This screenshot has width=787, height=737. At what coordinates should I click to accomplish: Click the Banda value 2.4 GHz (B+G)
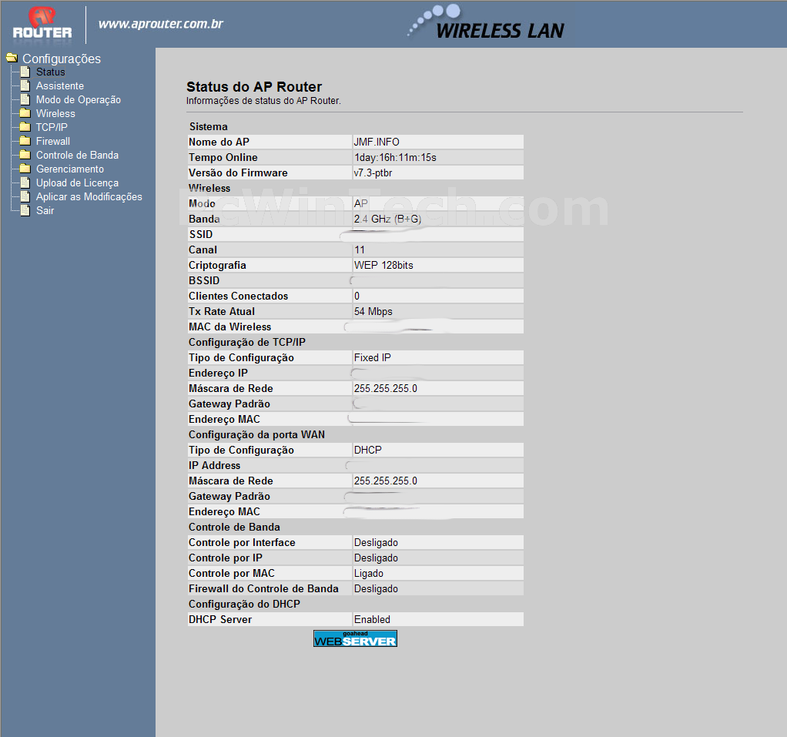pos(387,219)
